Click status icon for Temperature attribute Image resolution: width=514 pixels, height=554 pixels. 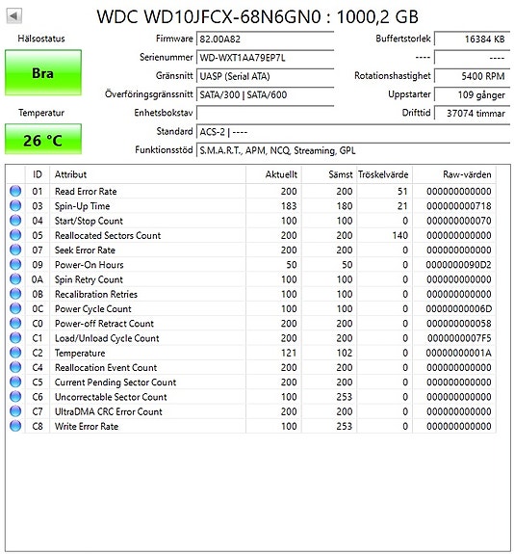coord(15,353)
